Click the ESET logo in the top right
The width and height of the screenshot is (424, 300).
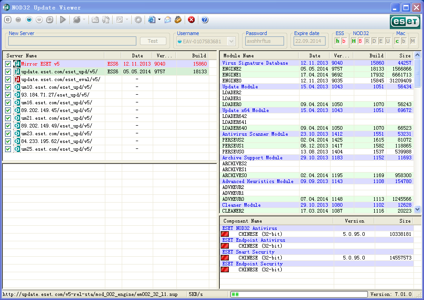(405, 21)
